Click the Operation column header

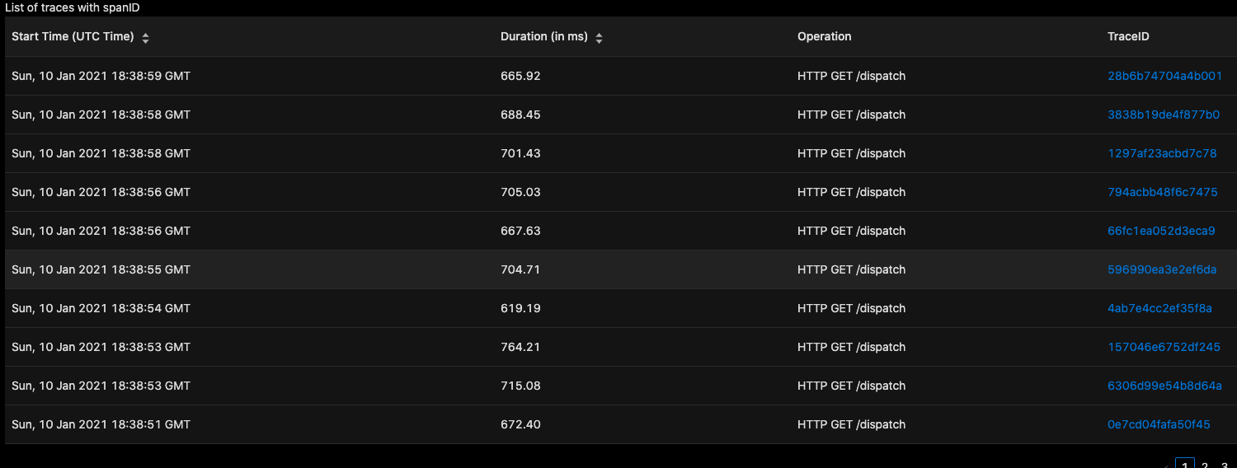[x=824, y=37]
